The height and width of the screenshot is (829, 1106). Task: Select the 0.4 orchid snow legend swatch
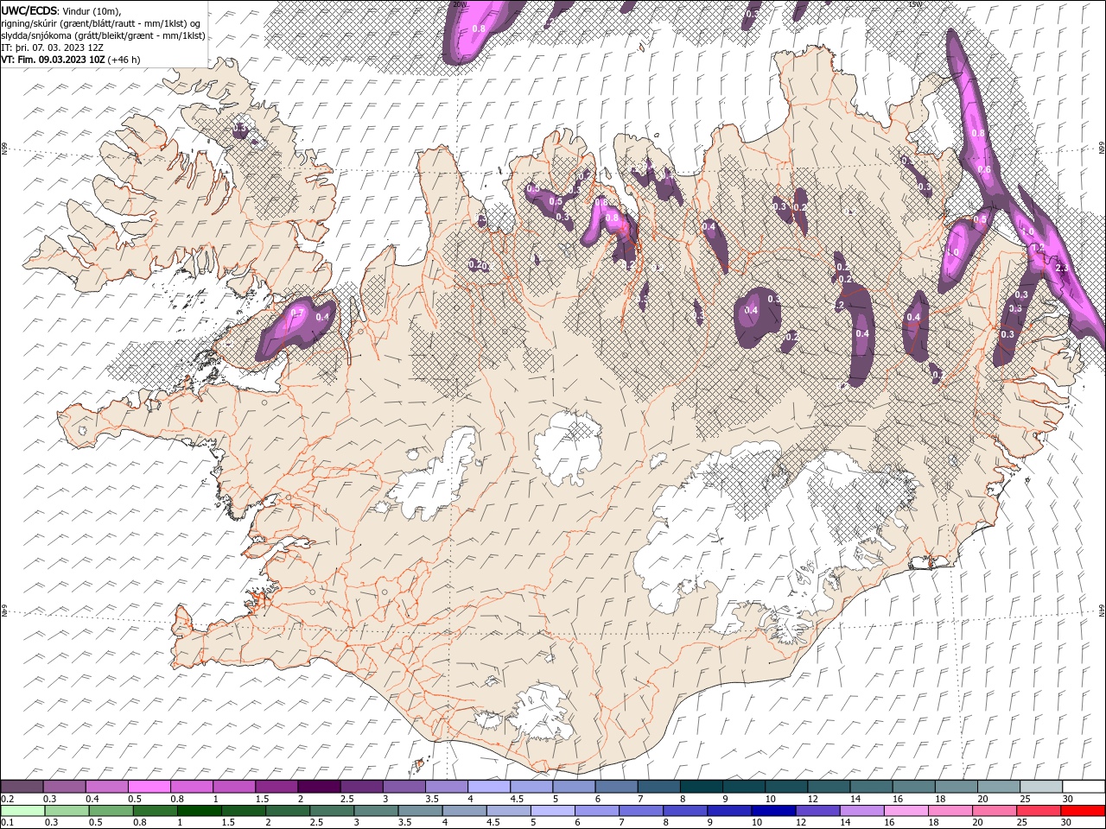pyautogui.click(x=106, y=787)
